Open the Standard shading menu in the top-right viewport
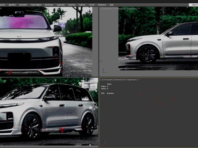Image resolution: width=198 pixels, height=148 pixels. (117, 9)
